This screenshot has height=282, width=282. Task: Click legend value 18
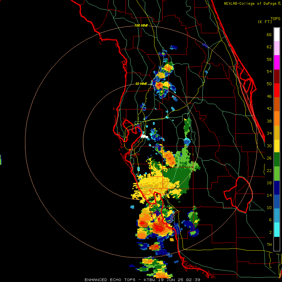point(269,183)
